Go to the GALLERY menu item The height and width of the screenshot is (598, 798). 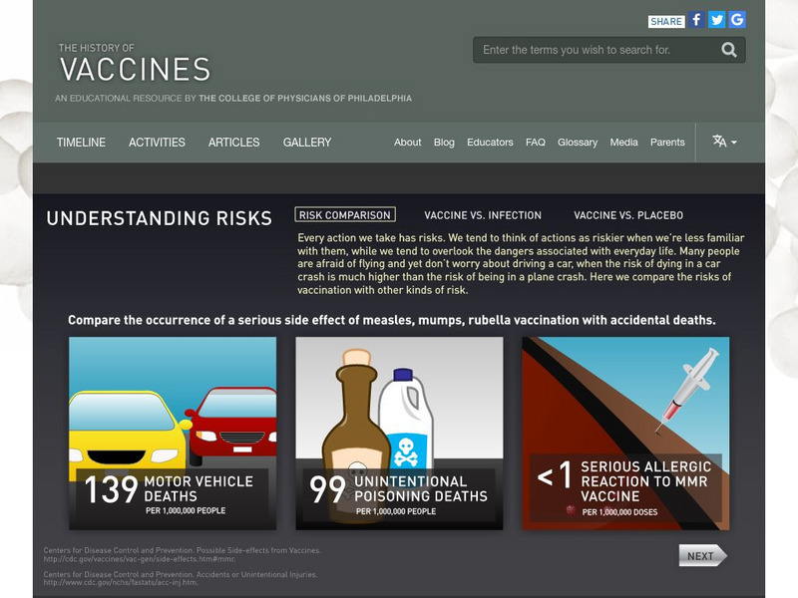[x=305, y=142]
